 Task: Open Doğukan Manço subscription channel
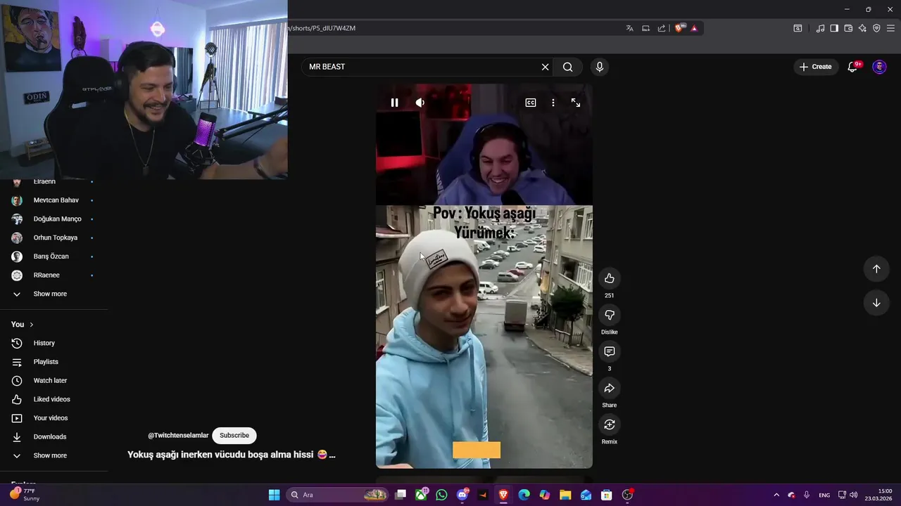54,219
